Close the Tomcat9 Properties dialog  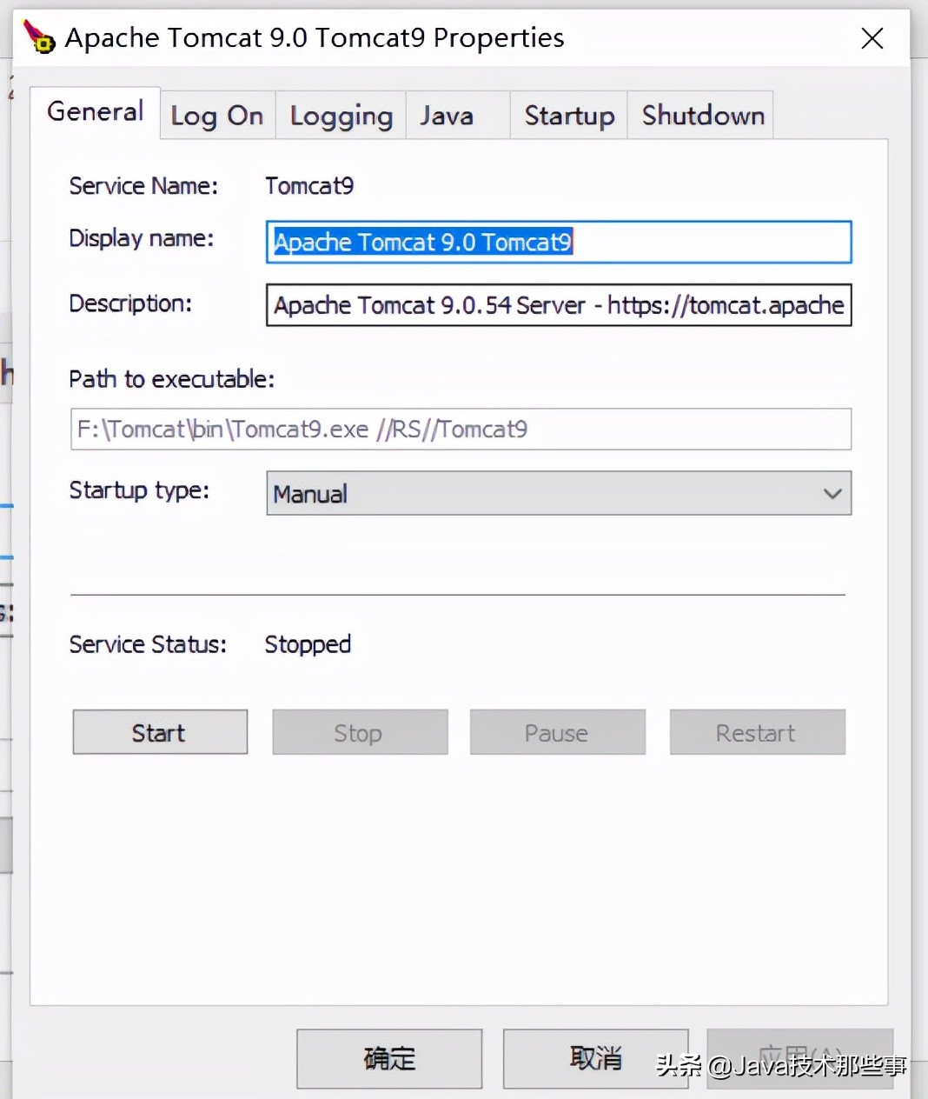tap(872, 38)
